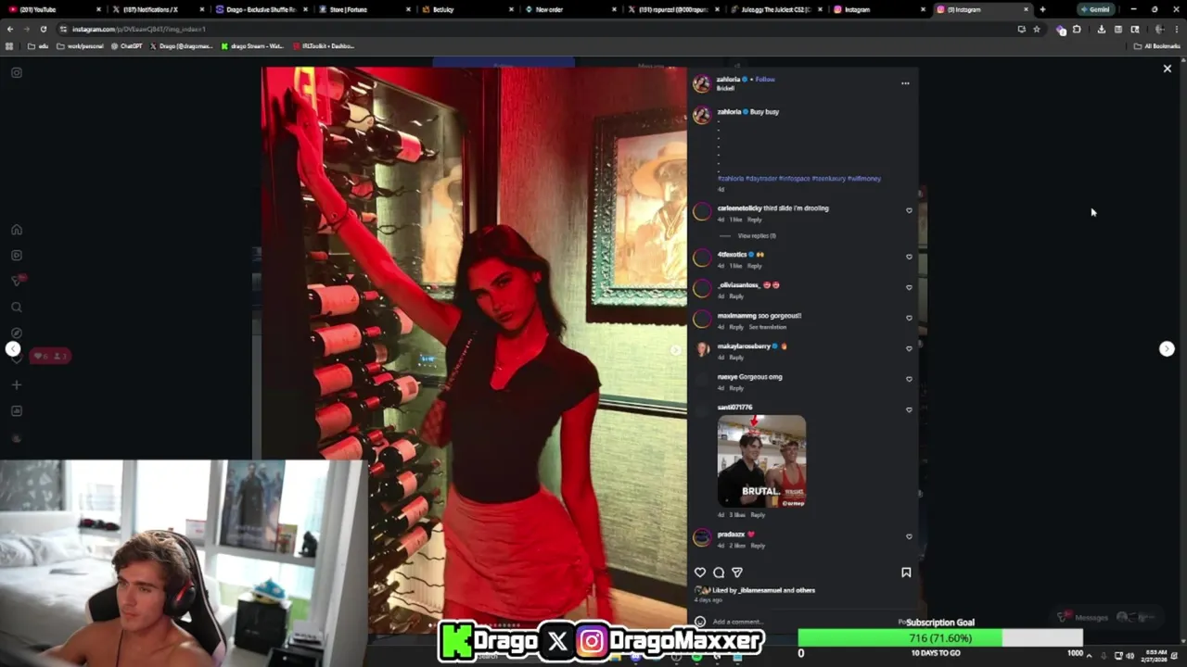Open the IRLToolkit Dashboard bookmark
Viewport: 1187px width, 667px height.
tap(324, 45)
